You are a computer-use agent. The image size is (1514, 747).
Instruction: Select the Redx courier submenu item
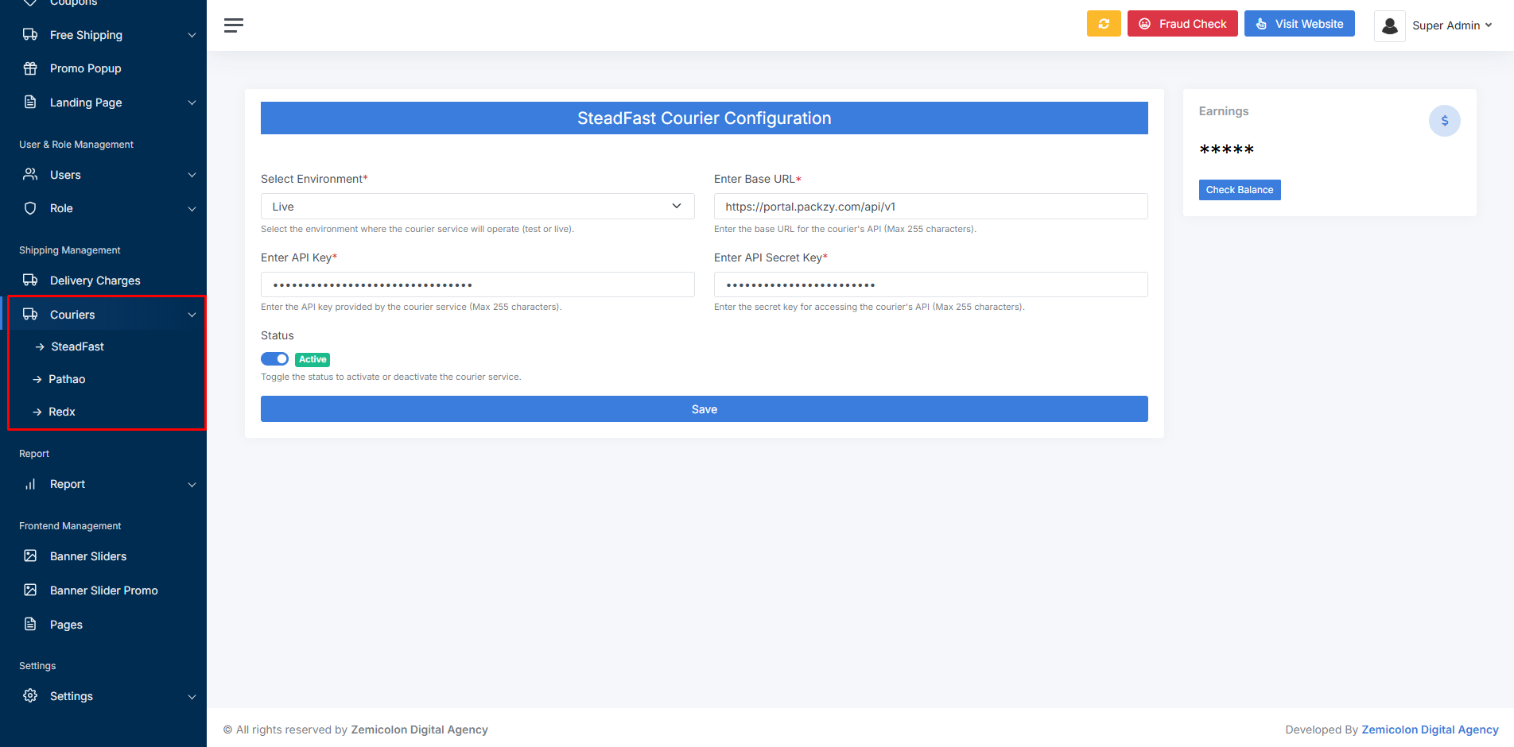tap(62, 412)
